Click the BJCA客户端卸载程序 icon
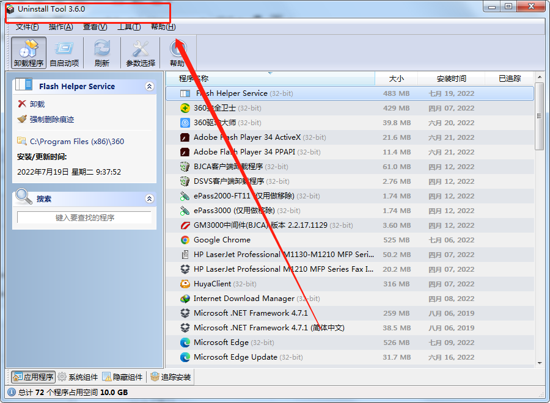 (185, 167)
